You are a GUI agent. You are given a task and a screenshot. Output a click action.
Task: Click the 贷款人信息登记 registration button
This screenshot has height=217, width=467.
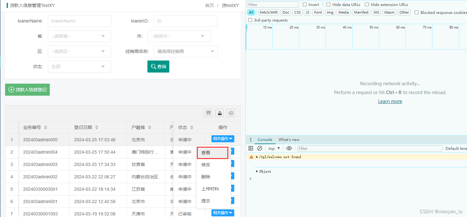click(x=27, y=90)
